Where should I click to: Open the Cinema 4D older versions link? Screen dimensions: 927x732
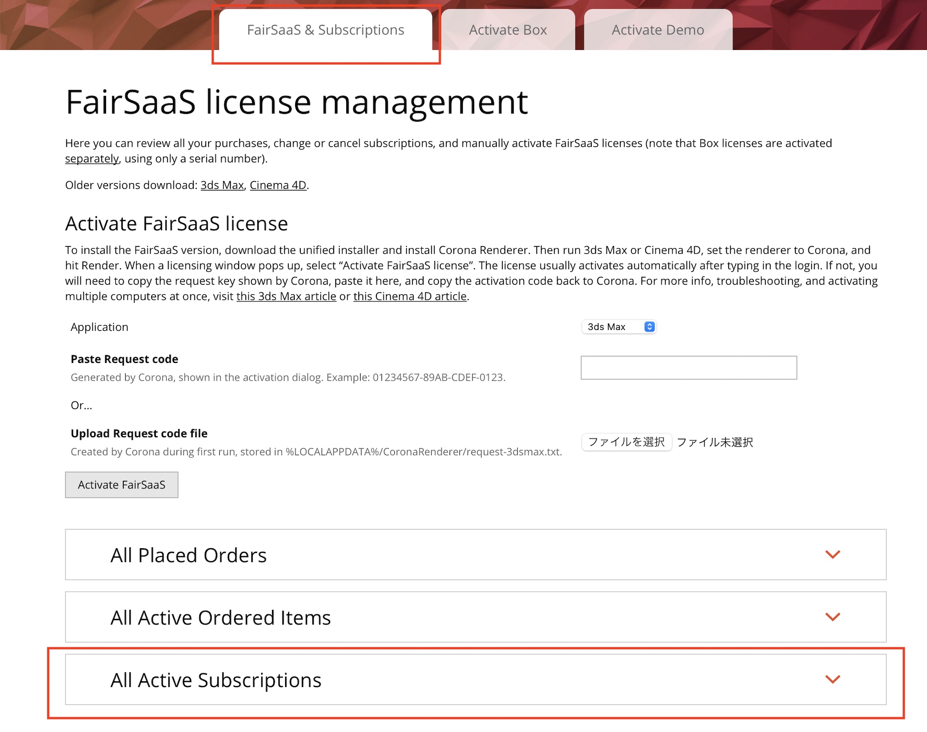[278, 185]
